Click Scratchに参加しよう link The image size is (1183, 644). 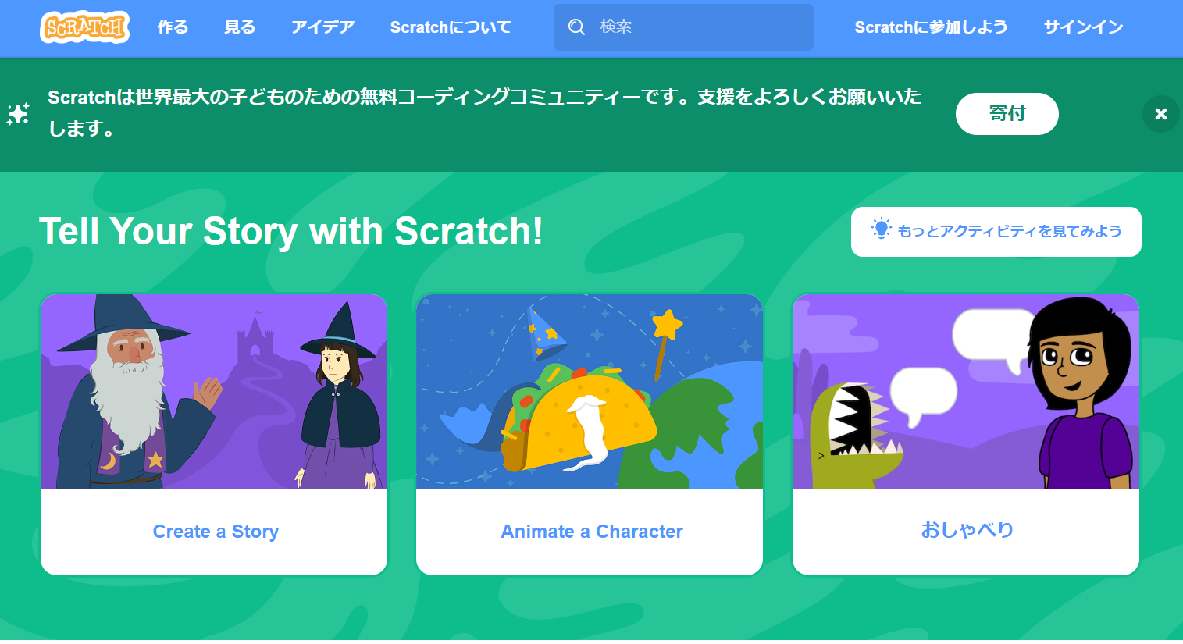[931, 27]
